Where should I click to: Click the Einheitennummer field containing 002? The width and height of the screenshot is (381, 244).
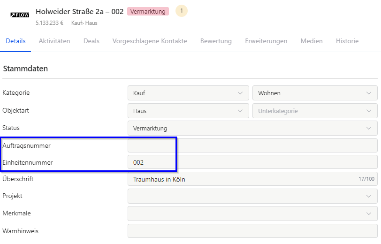coord(253,162)
